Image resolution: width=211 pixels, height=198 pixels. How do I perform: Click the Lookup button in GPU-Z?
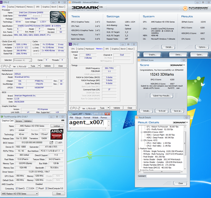[x=57, y=126]
